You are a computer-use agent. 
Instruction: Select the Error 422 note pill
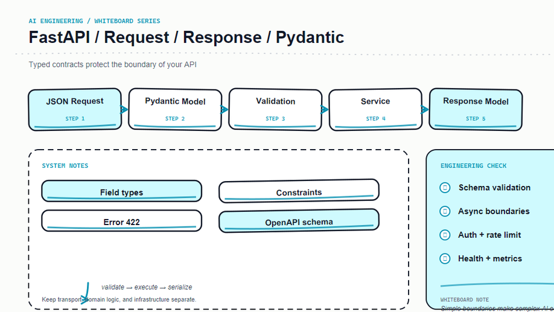pos(121,221)
